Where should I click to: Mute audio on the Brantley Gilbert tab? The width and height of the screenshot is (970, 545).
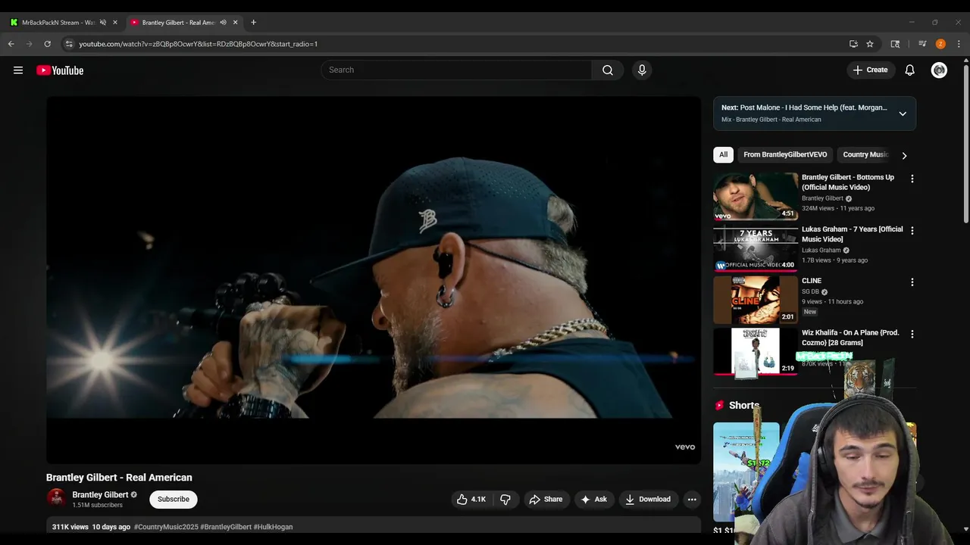click(223, 22)
